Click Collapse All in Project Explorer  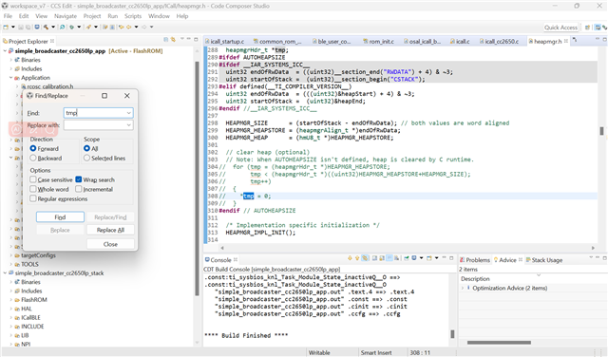coord(166,40)
